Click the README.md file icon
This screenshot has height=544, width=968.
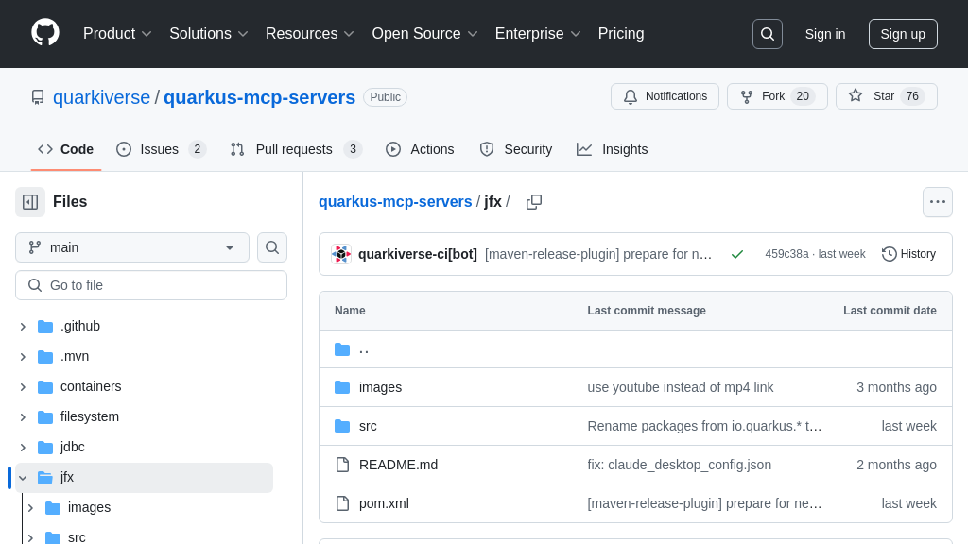[x=342, y=465]
